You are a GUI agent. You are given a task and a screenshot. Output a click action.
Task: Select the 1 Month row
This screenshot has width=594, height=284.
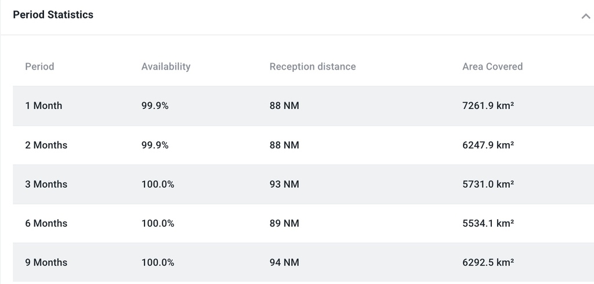point(303,105)
